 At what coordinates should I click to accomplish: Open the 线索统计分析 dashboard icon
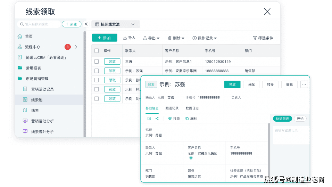25,131
